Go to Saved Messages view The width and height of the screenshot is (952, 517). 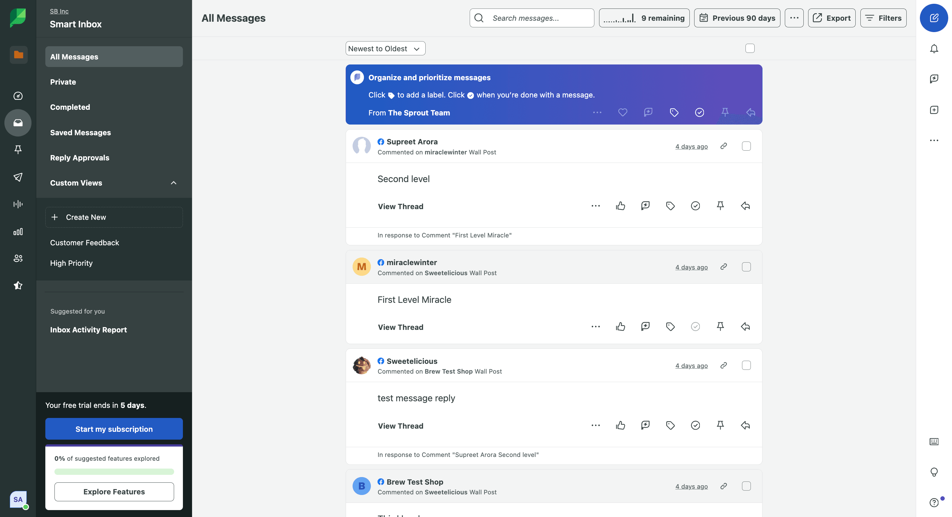pyautogui.click(x=80, y=133)
